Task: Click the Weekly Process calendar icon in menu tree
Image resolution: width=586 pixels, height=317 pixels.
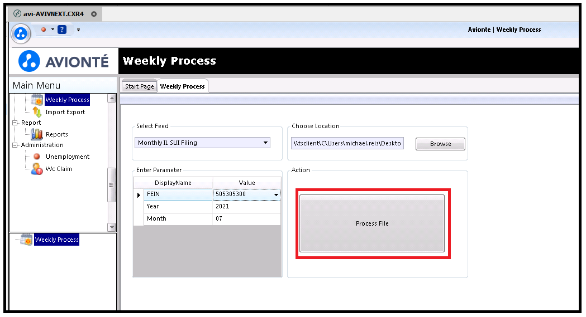Action: pos(37,100)
